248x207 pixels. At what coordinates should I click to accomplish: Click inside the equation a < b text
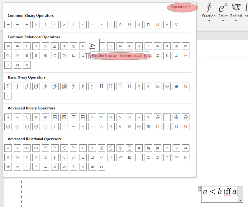[218, 191]
